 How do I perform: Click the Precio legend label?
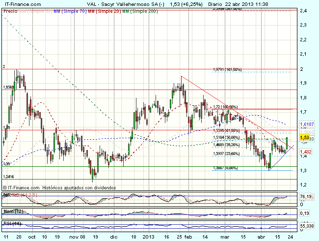[x=10, y=10]
